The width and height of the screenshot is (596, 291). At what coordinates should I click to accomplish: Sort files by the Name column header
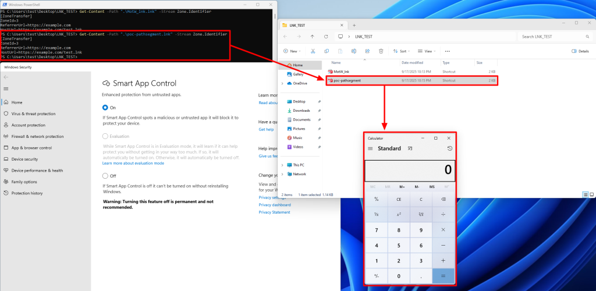[336, 62]
